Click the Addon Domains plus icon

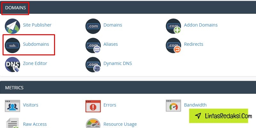click(173, 26)
